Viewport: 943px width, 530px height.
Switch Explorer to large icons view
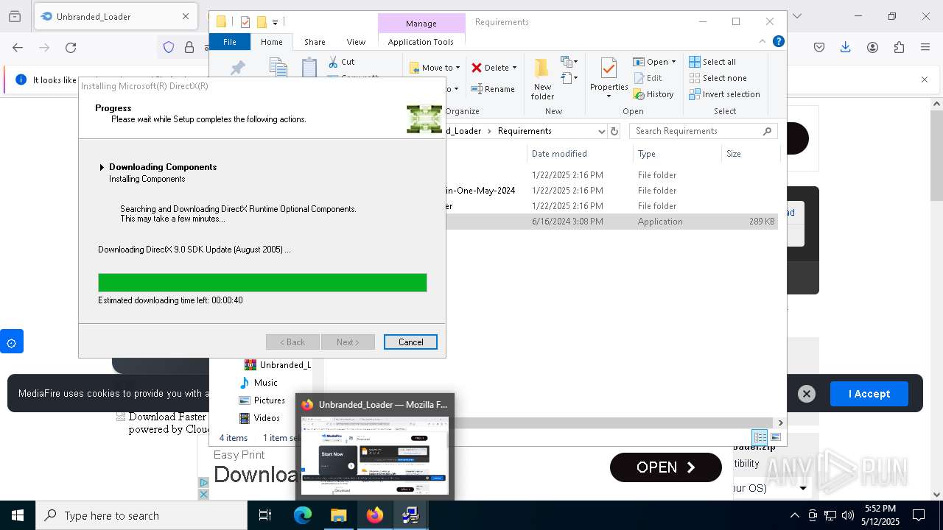(775, 437)
